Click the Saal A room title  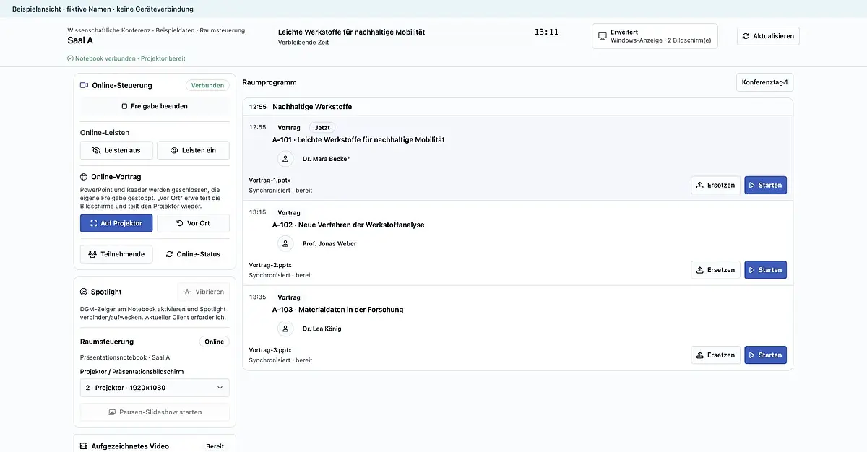[80, 40]
